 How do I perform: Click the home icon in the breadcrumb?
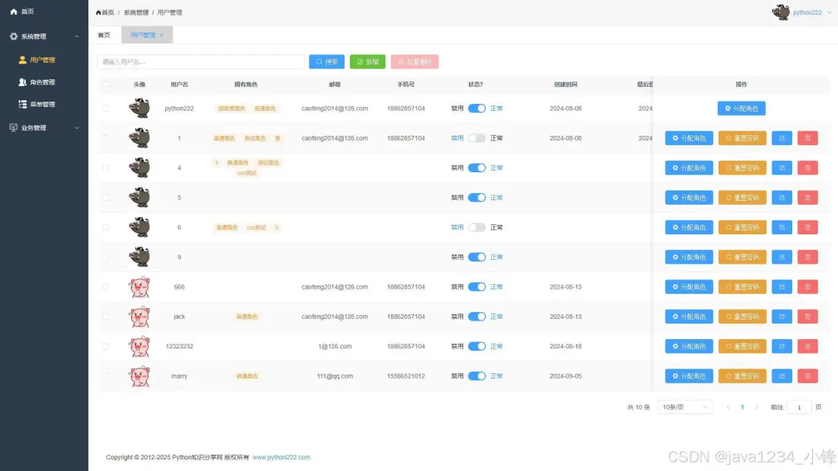[99, 12]
